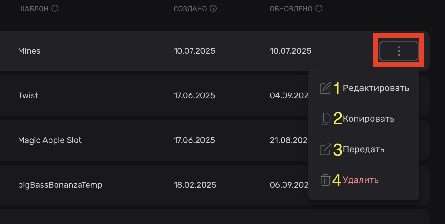
Task: Select Передать menu option
Action: coord(364,149)
